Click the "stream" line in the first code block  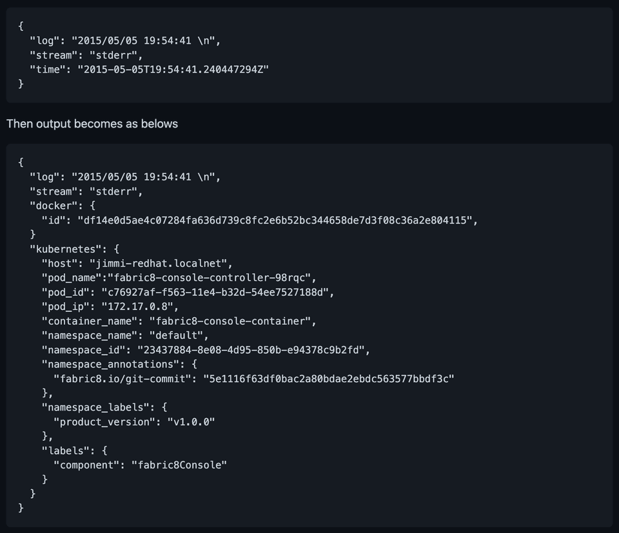tap(86, 55)
